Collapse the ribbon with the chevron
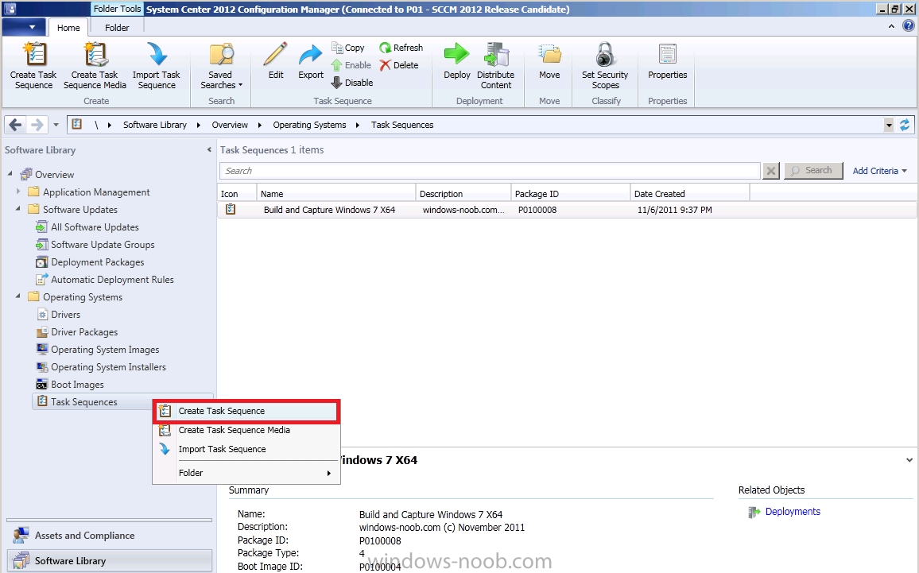 (891, 26)
